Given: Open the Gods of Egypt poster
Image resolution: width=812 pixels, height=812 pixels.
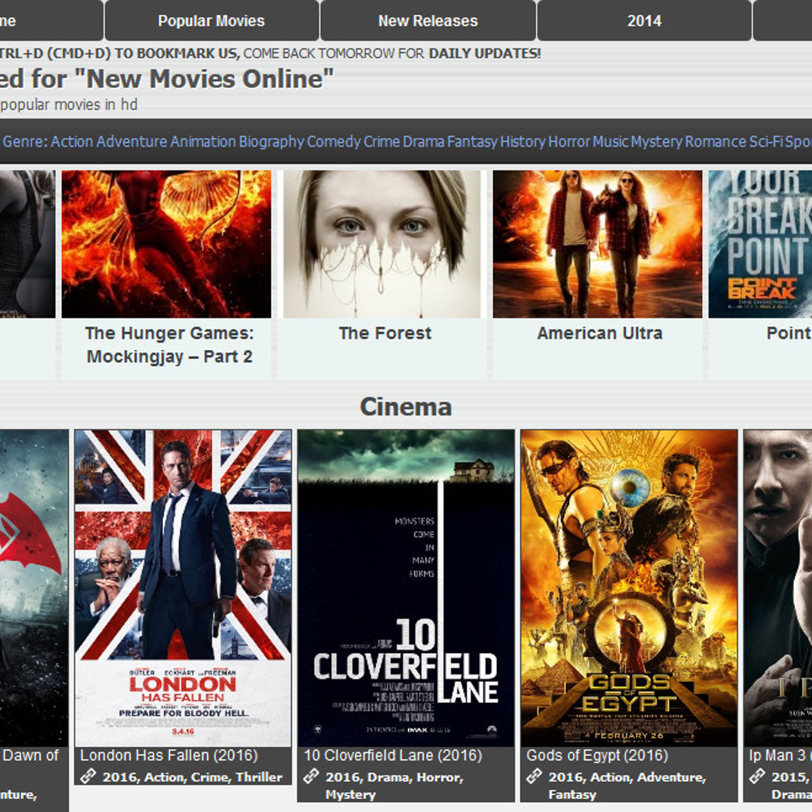Looking at the screenshot, I should point(629,588).
